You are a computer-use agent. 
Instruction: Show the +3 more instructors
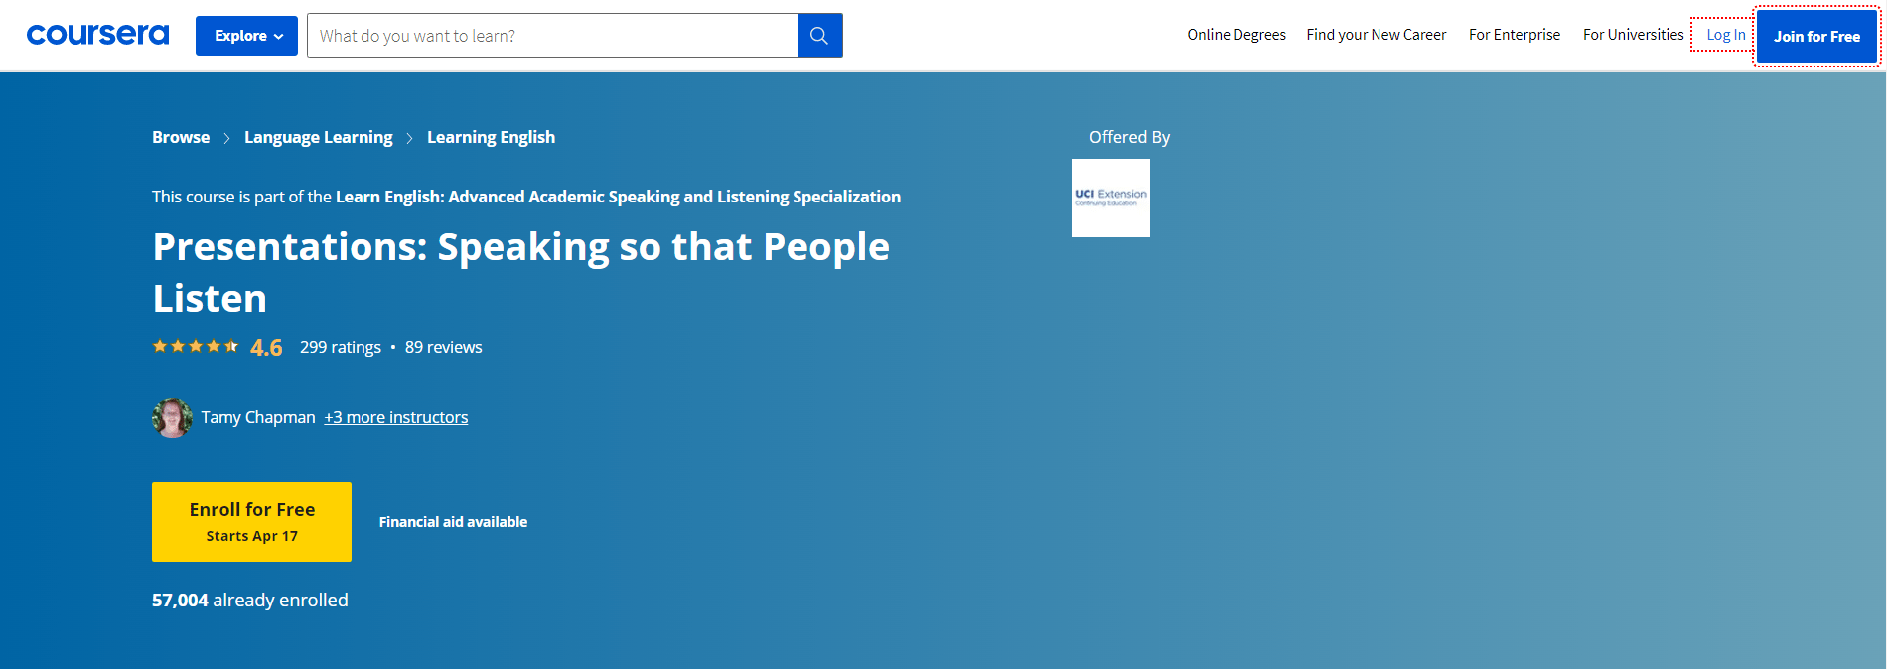[x=395, y=417]
